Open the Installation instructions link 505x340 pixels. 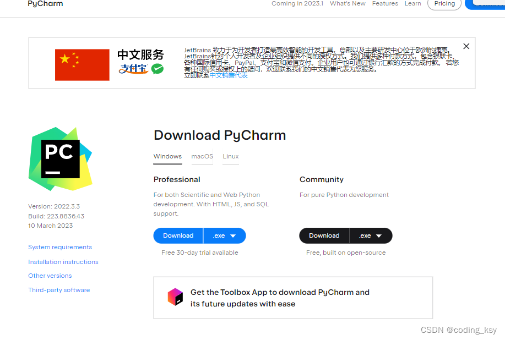(63, 262)
